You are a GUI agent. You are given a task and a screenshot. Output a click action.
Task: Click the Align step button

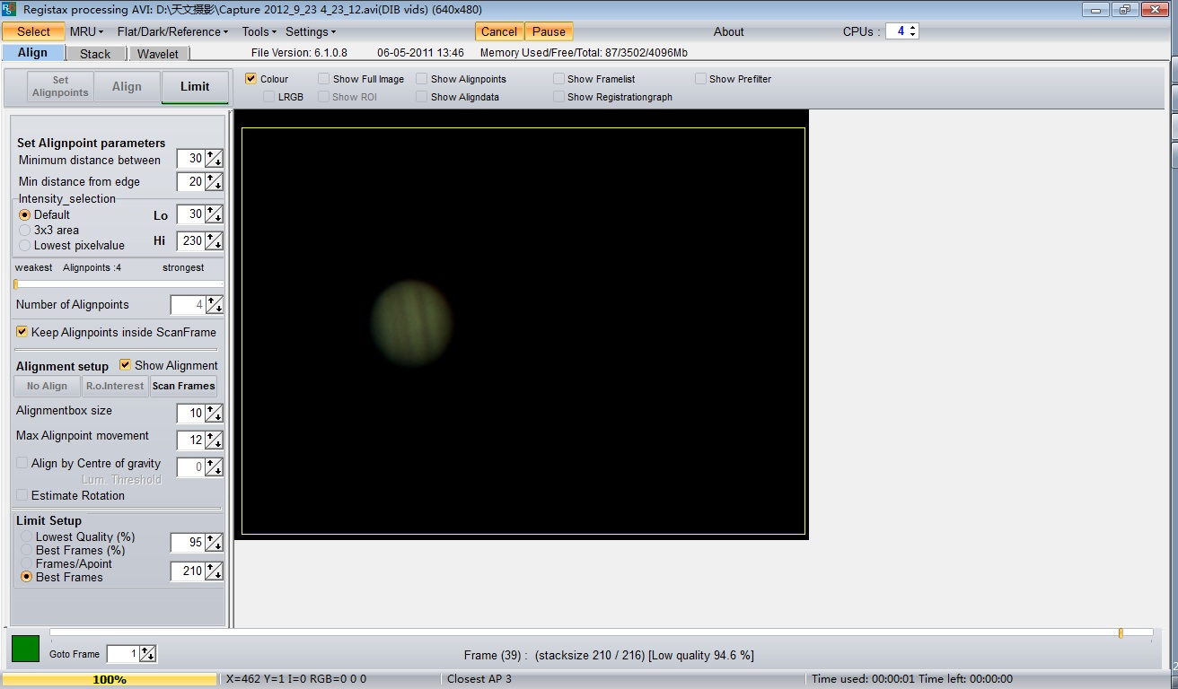(127, 86)
